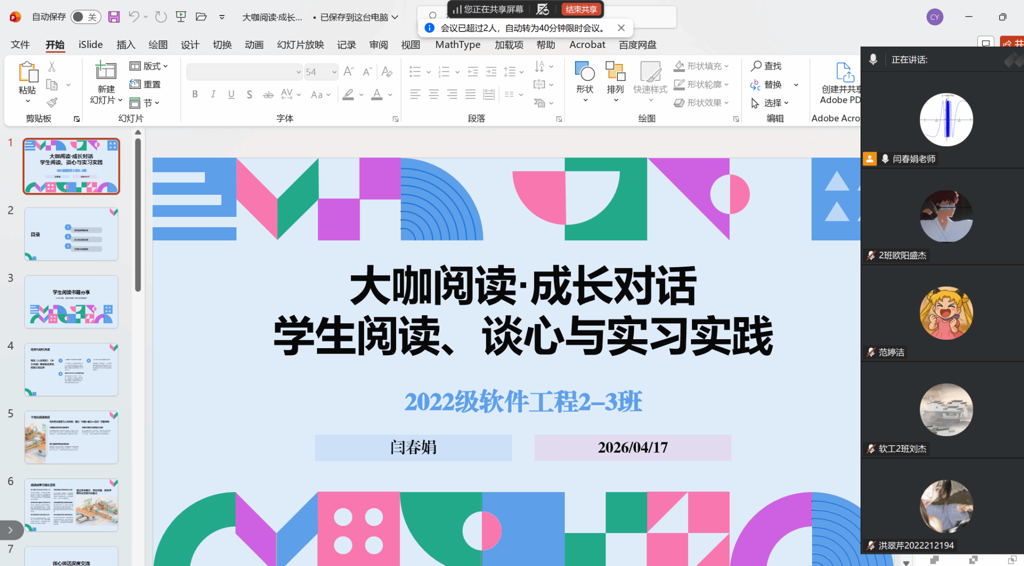Click the Find magnifier icon
The image size is (1024, 566).
[x=756, y=66]
